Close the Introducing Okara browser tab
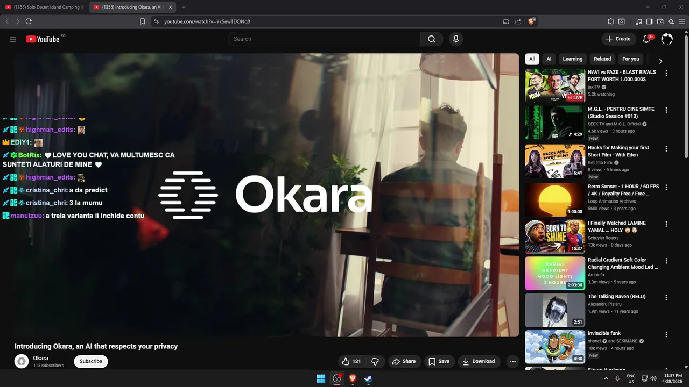 pyautogui.click(x=171, y=7)
